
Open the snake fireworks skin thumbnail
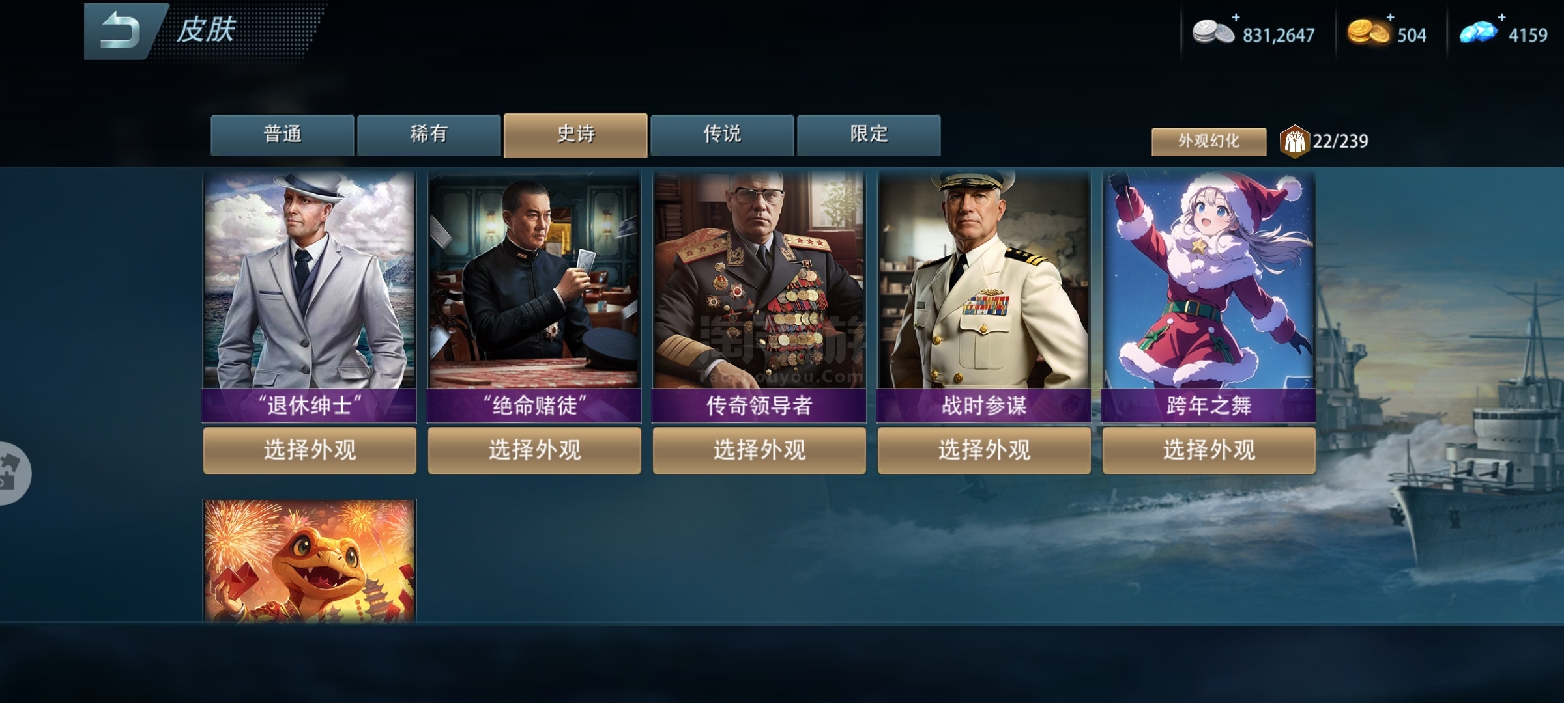(x=310, y=561)
